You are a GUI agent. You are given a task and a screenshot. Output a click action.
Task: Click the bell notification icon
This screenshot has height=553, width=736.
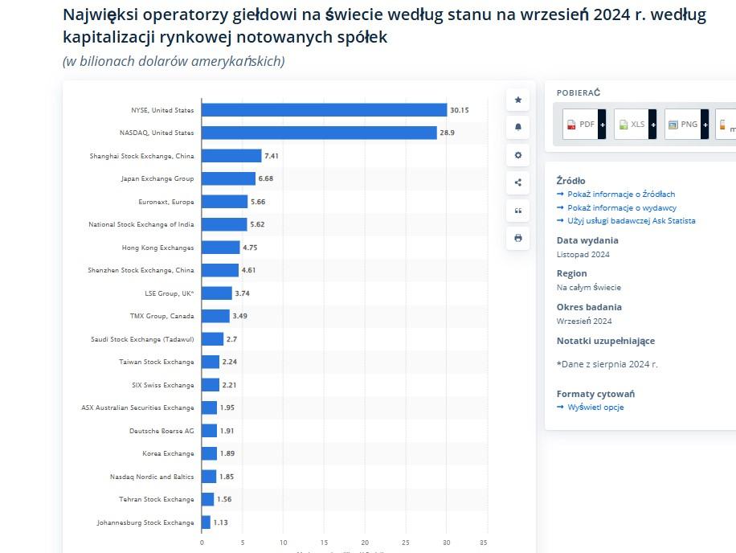pyautogui.click(x=517, y=127)
